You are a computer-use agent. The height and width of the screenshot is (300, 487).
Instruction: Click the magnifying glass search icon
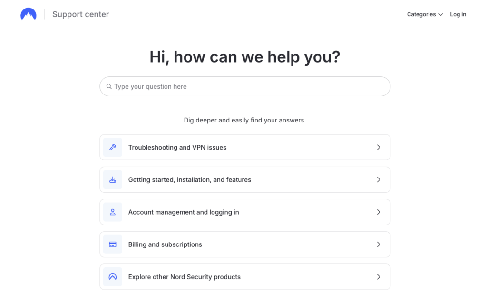[109, 87]
